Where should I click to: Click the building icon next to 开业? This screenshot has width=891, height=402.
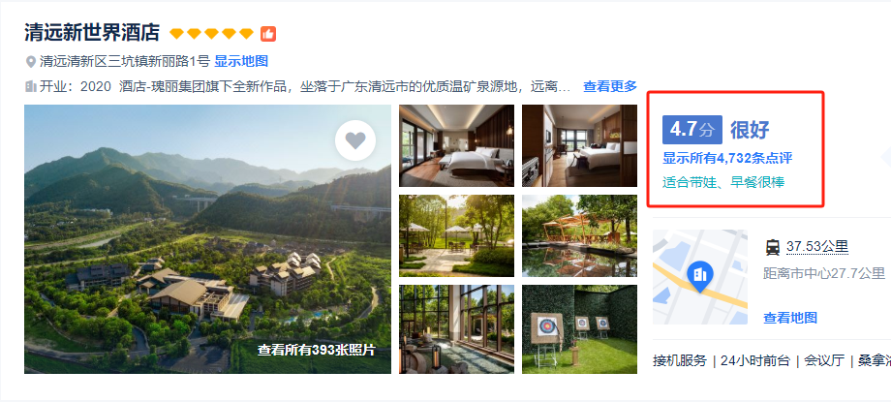click(x=31, y=86)
